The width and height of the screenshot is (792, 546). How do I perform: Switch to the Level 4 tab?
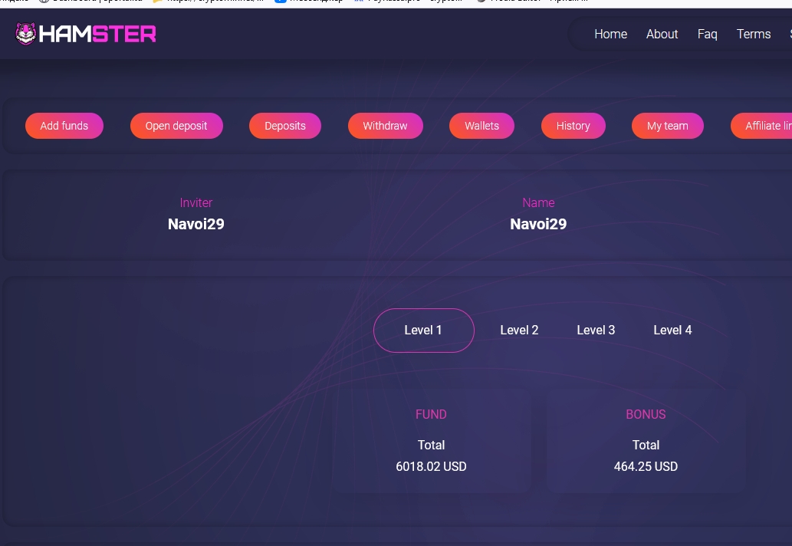tap(672, 331)
